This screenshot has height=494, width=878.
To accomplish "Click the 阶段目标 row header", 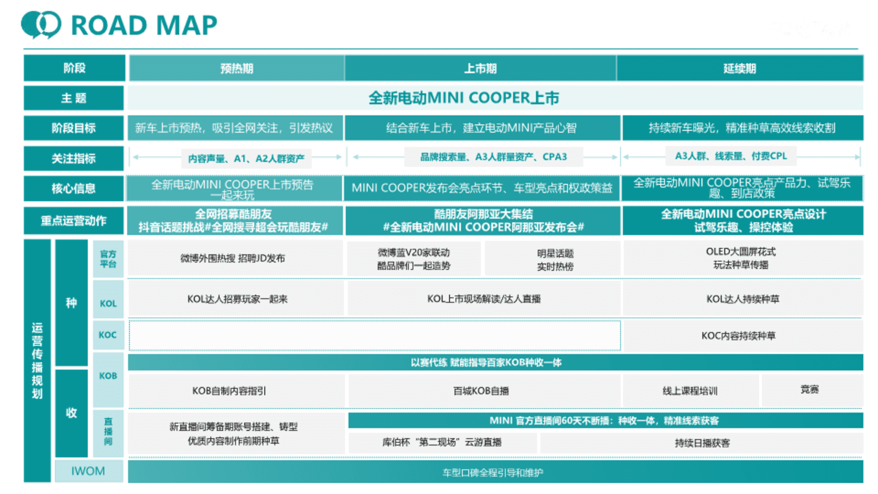I will [x=74, y=128].
